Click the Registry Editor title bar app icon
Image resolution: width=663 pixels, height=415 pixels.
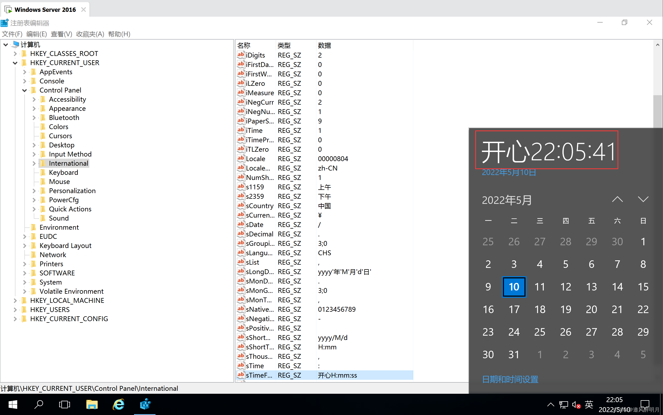pos(5,23)
